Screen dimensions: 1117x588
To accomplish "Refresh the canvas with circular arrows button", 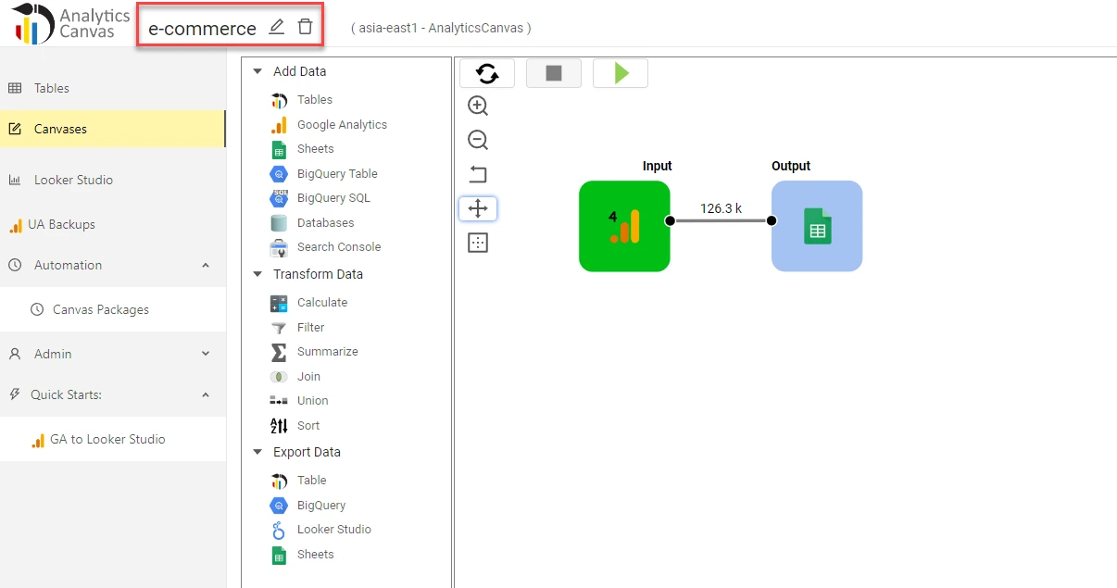I will coord(487,73).
